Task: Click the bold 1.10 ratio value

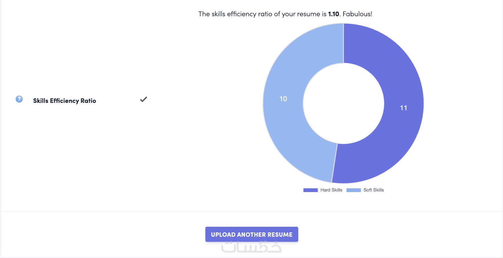Action: [x=334, y=14]
